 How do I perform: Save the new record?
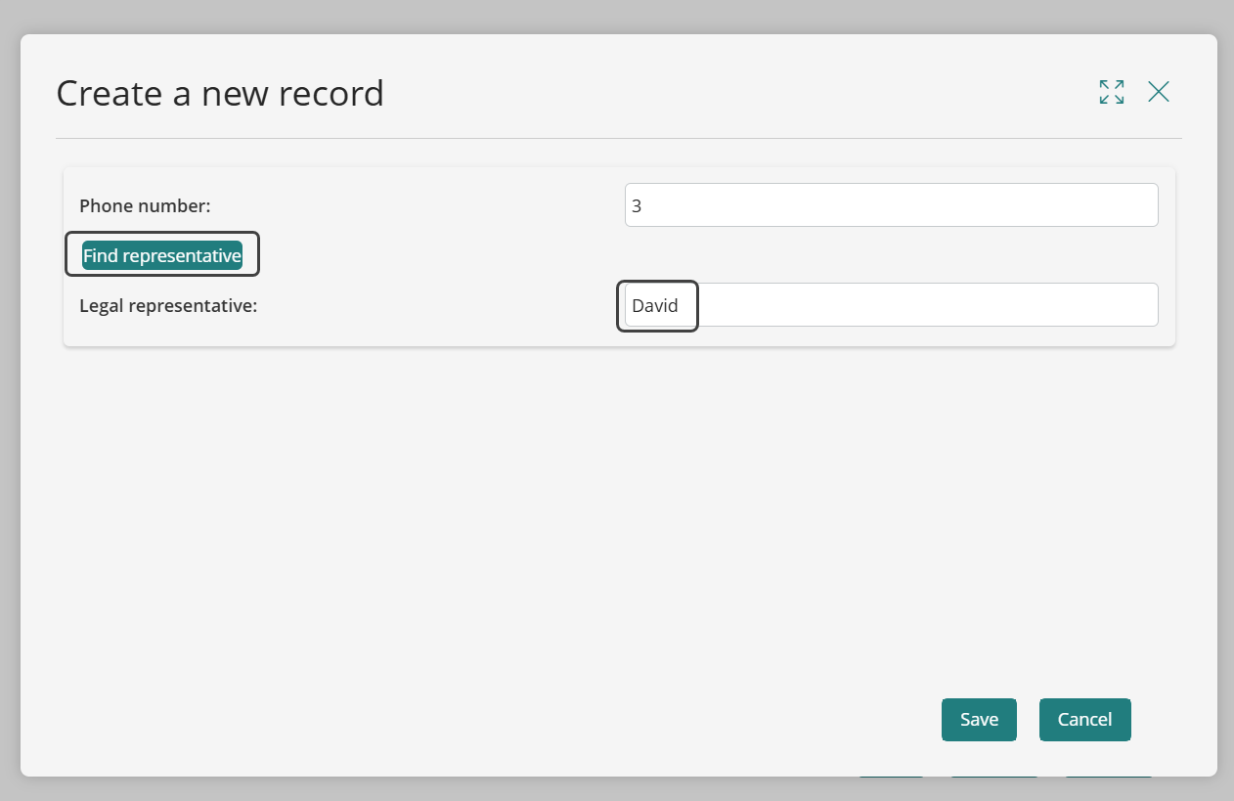(979, 720)
